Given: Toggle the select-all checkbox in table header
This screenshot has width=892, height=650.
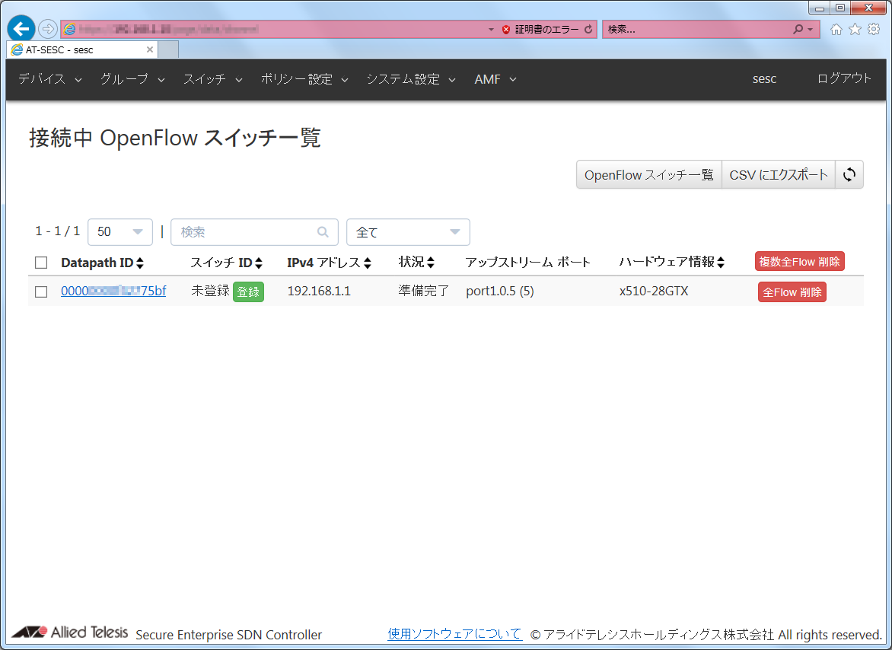Looking at the screenshot, I should (x=41, y=262).
